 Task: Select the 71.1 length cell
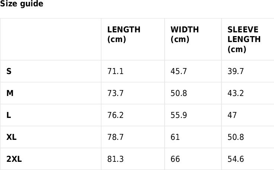click(115, 71)
